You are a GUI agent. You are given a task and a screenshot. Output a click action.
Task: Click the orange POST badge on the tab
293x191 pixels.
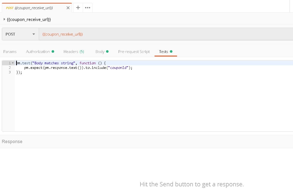(x=9, y=8)
